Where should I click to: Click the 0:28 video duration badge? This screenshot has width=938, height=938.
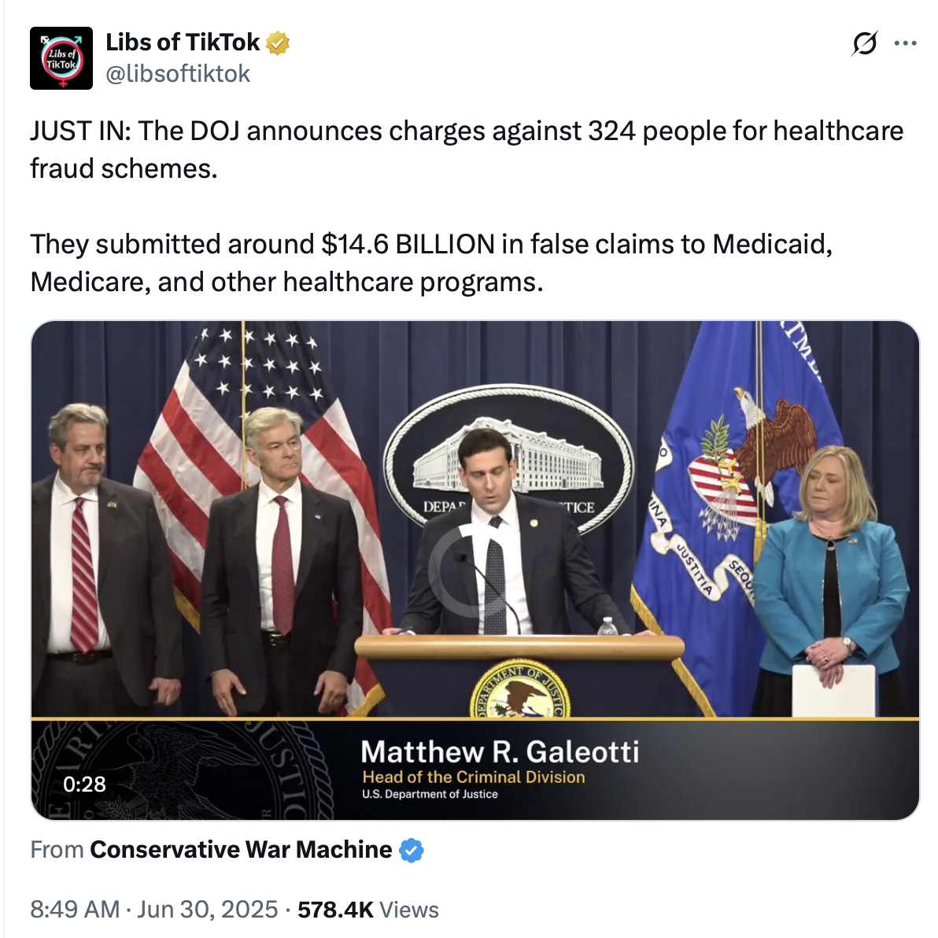84,784
